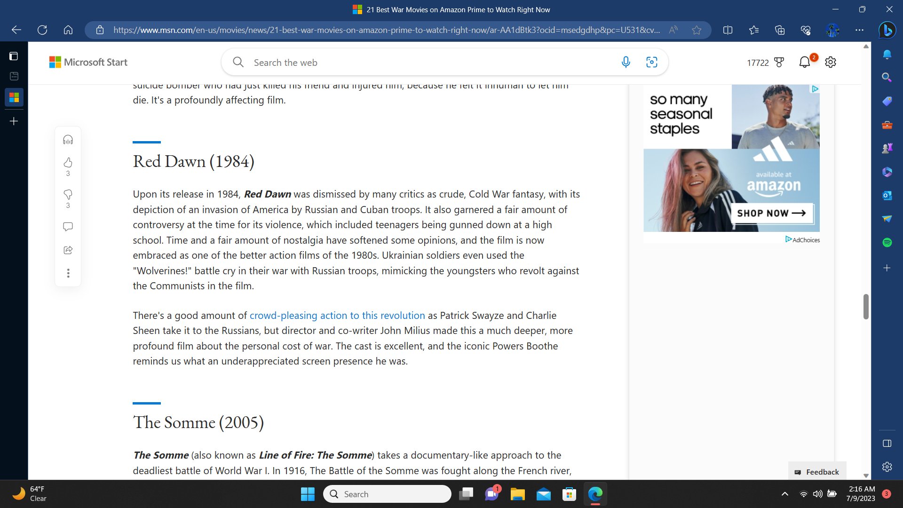Open crowd-pleasing action to this revolution link
Image resolution: width=903 pixels, height=508 pixels.
(x=337, y=316)
